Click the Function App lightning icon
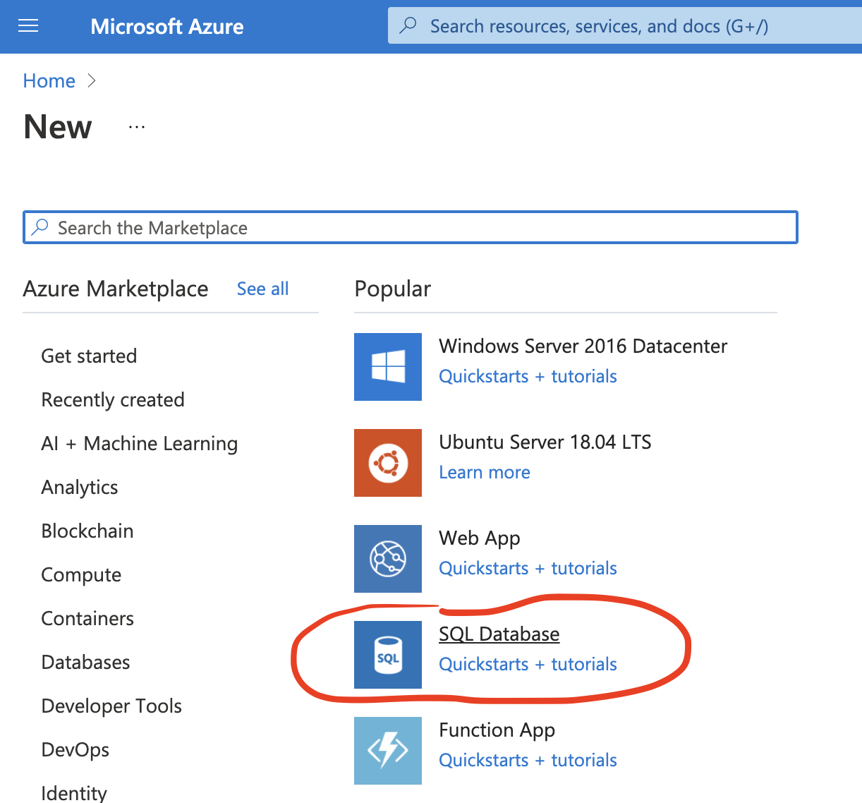Image resolution: width=862 pixels, height=803 pixels. [387, 751]
